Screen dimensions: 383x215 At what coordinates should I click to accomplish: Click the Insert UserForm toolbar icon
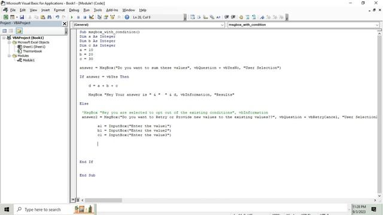pyautogui.click(x=12, y=17)
